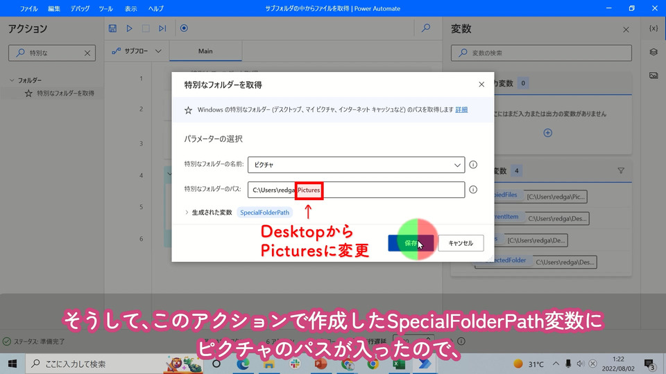Click the actions search box

tap(52, 53)
